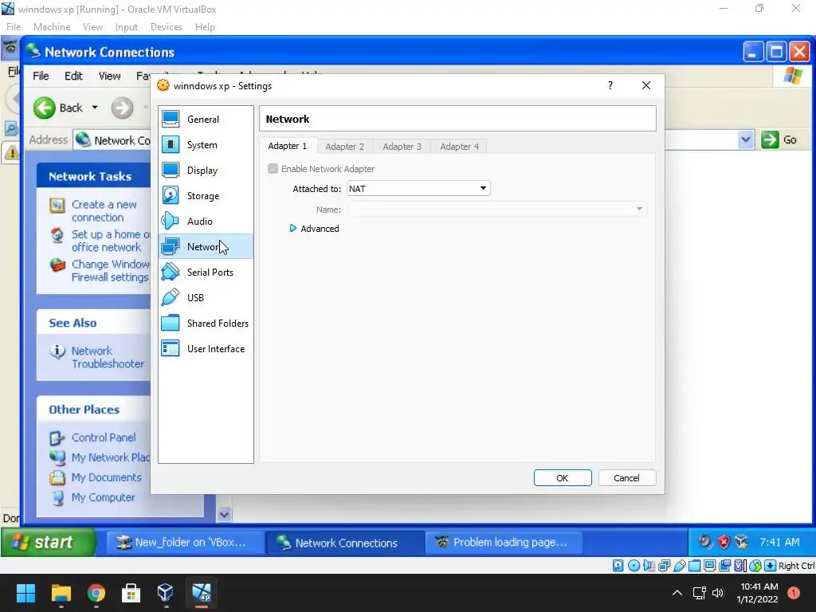This screenshot has width=816, height=612.
Task: Click the help question mark button
Action: [610, 85]
